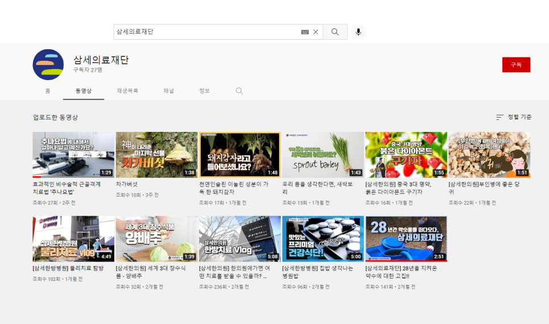Click the title '천연인슐린 이눌린 성분이 가득 한 돼지감자'
The width and height of the screenshot is (549, 324).
[x=234, y=188]
